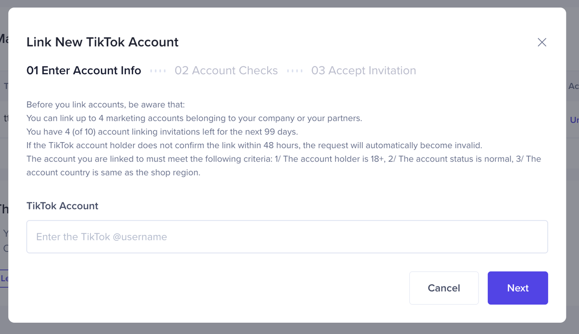Click the dots between steps 01 and 02
579x334 pixels.
point(158,71)
